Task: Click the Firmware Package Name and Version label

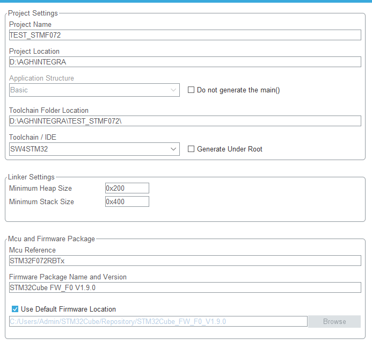Action: pyautogui.click(x=68, y=277)
